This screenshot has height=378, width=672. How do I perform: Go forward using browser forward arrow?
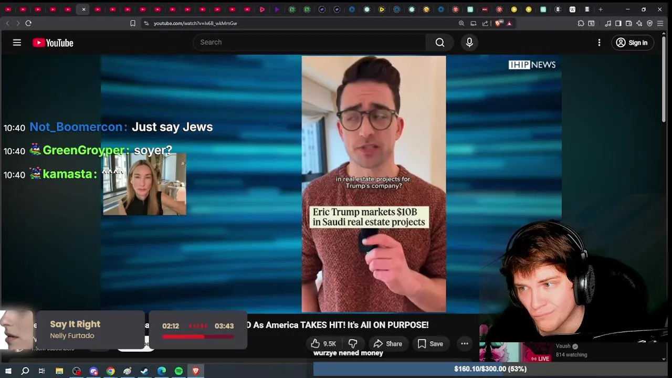click(17, 23)
